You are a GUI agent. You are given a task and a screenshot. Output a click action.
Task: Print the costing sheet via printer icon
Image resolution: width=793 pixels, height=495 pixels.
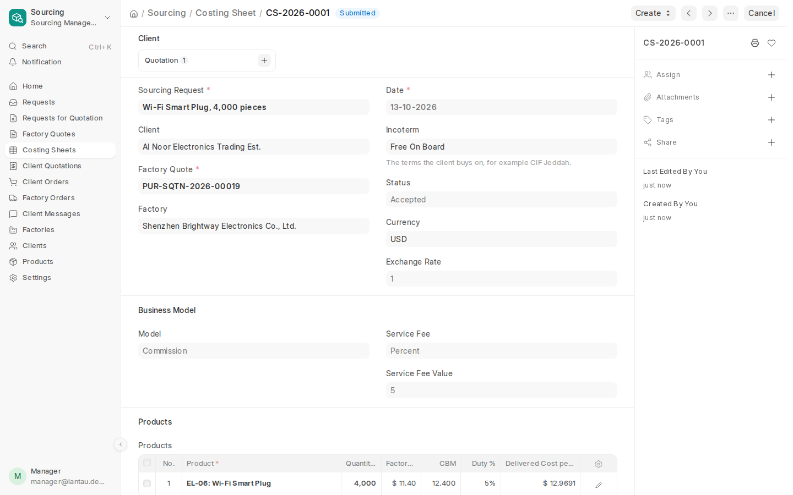[x=755, y=43]
